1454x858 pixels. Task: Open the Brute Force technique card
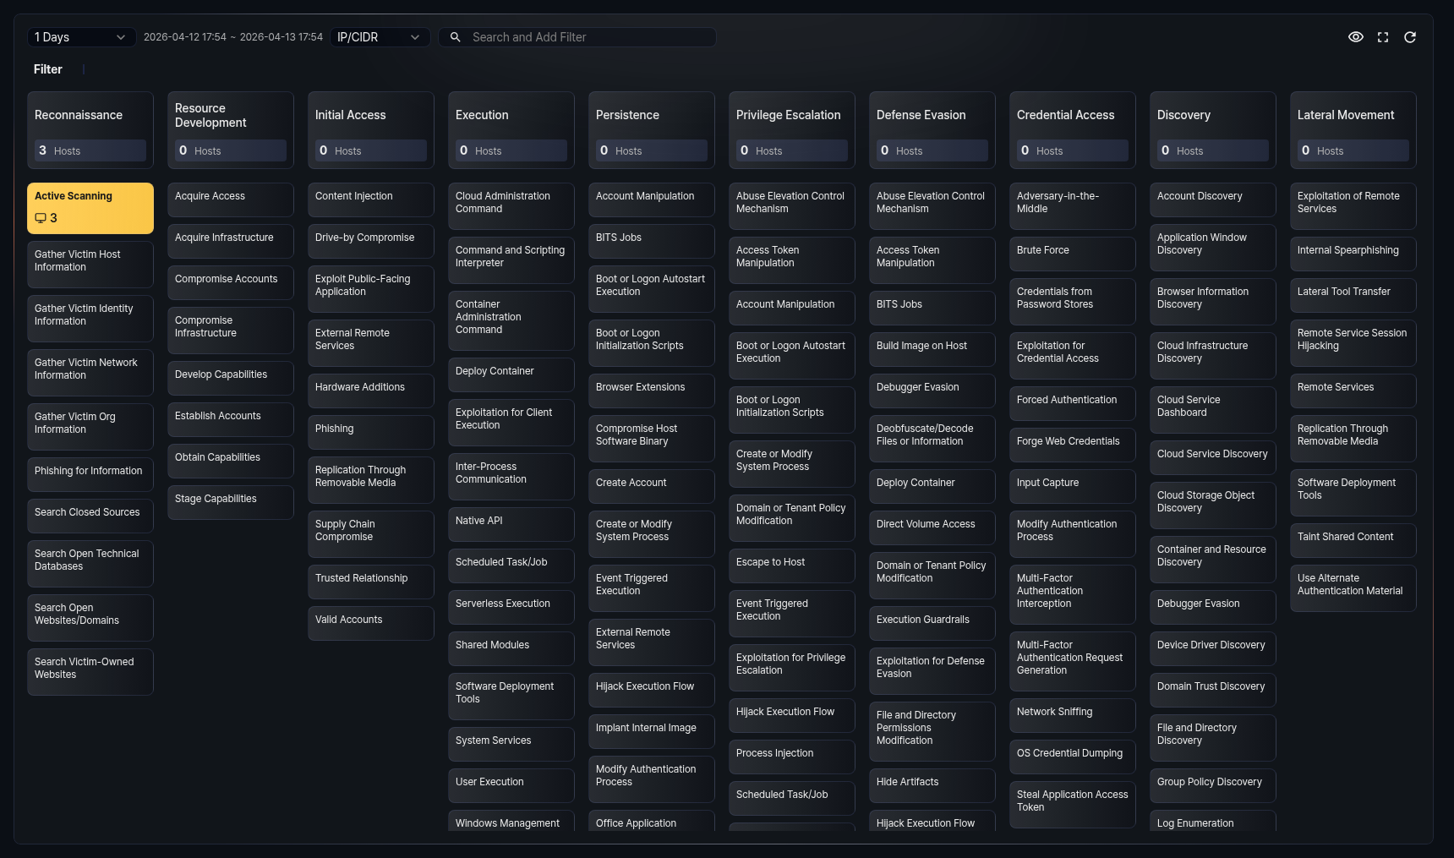click(x=1072, y=251)
